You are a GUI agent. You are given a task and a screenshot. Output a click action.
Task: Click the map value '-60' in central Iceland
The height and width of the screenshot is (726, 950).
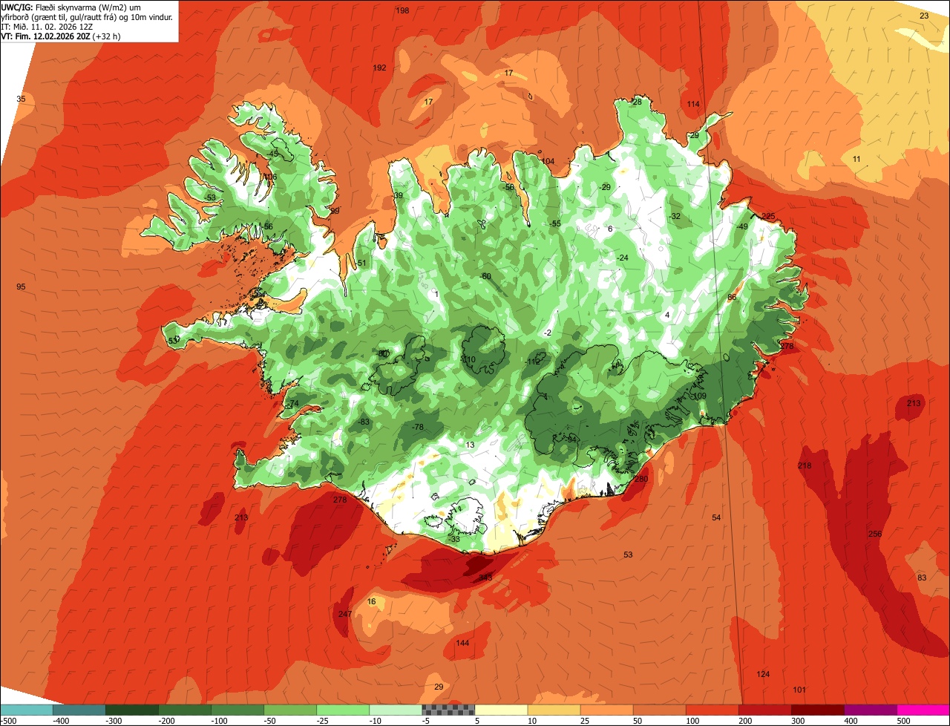(485, 276)
